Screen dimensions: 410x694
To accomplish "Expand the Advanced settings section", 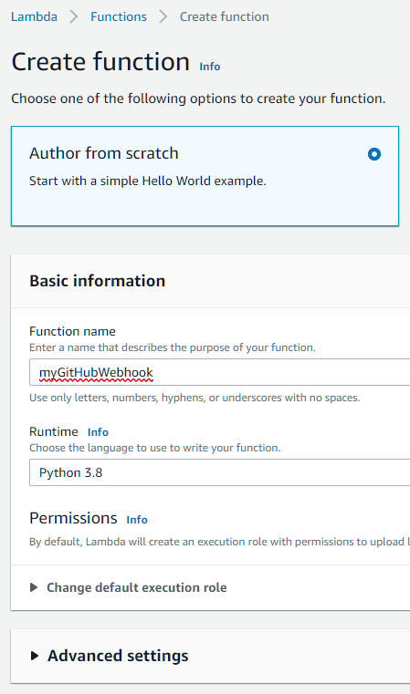I will click(x=109, y=656).
